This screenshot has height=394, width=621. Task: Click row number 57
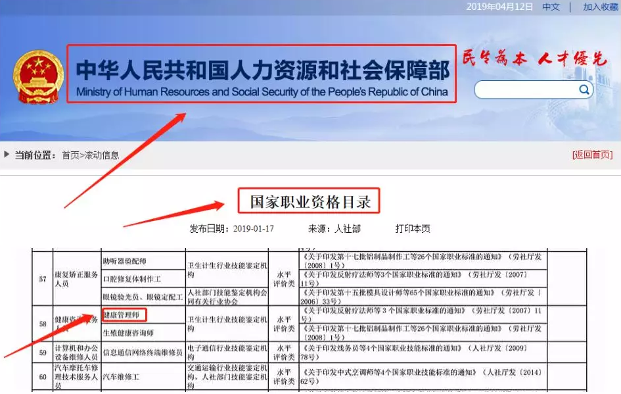click(x=43, y=279)
